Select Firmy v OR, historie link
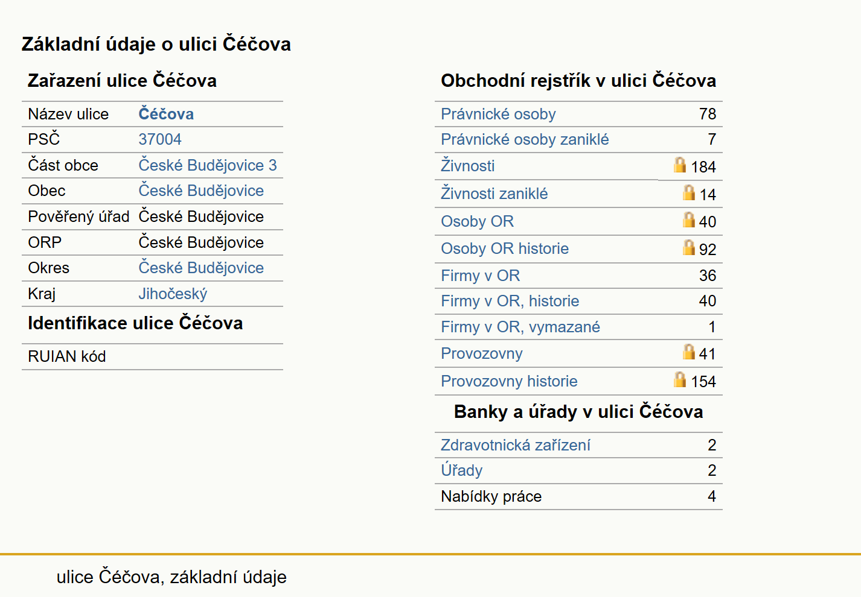The width and height of the screenshot is (861, 597). click(510, 301)
